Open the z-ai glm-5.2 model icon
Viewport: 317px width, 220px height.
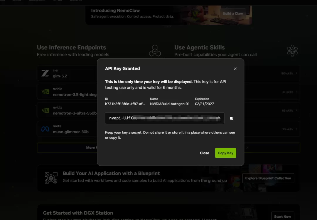45,73
